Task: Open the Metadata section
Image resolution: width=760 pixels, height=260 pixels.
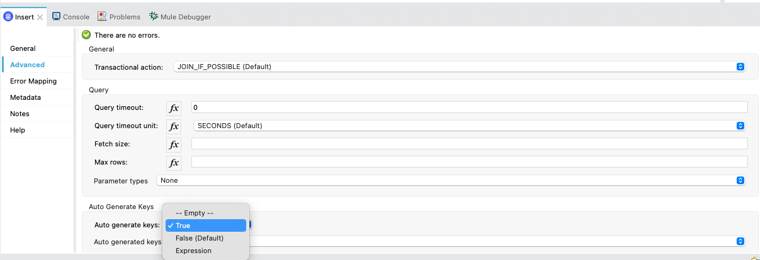Action: (x=25, y=97)
